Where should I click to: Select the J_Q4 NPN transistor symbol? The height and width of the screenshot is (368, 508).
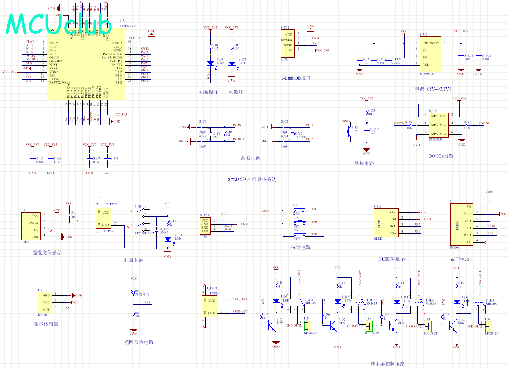453,326
